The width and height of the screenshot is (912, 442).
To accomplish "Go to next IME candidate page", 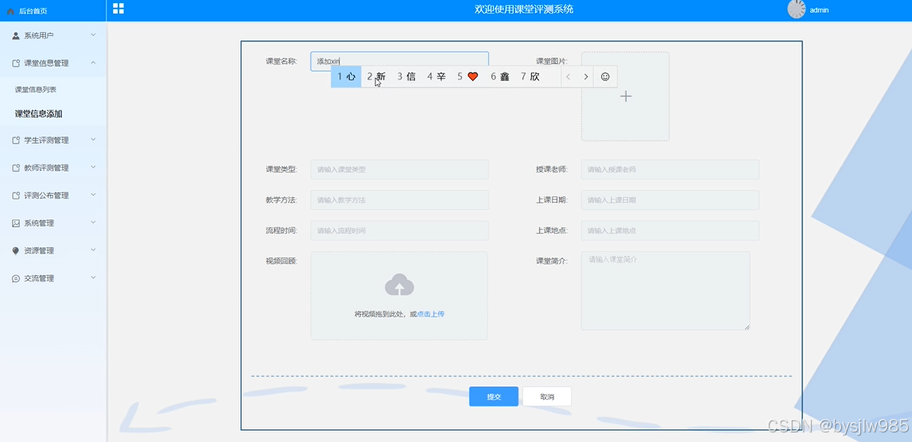I will pos(586,77).
